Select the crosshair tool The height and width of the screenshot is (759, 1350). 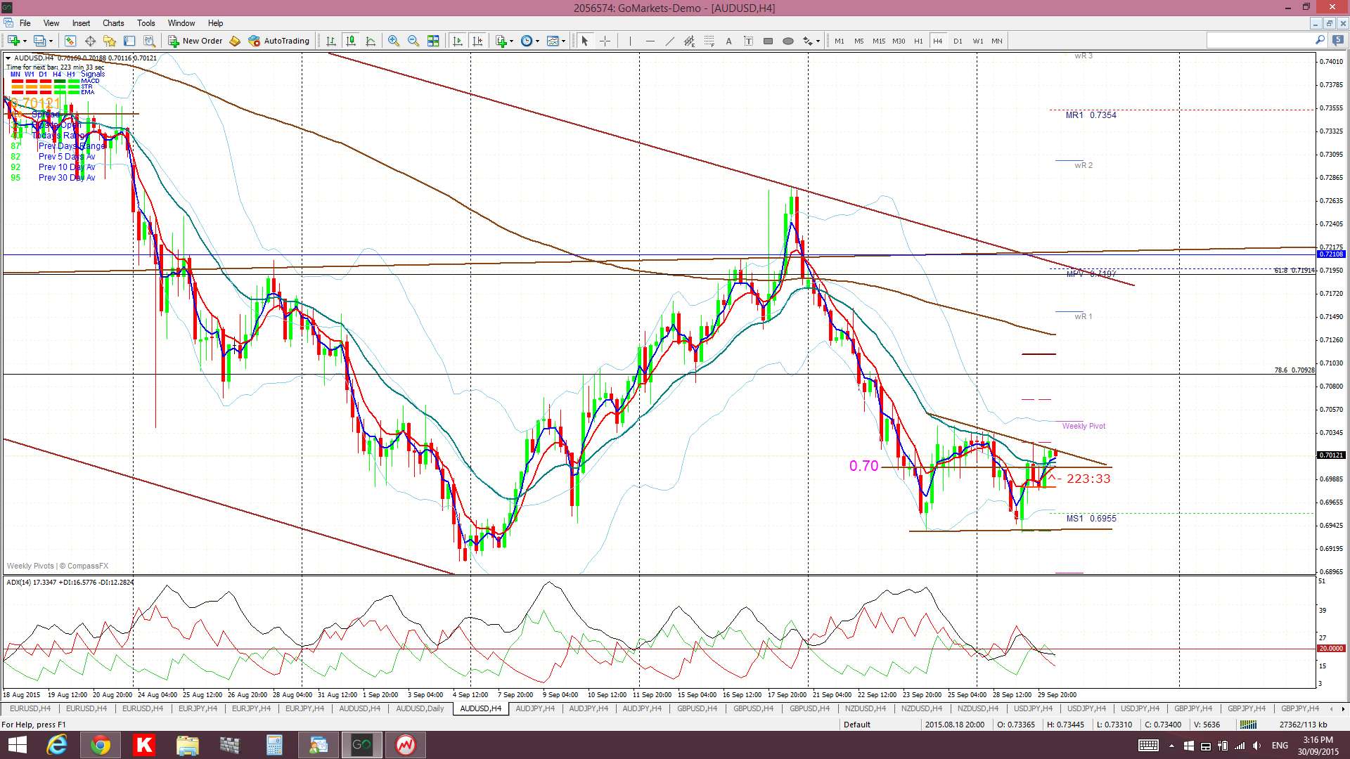pyautogui.click(x=605, y=41)
